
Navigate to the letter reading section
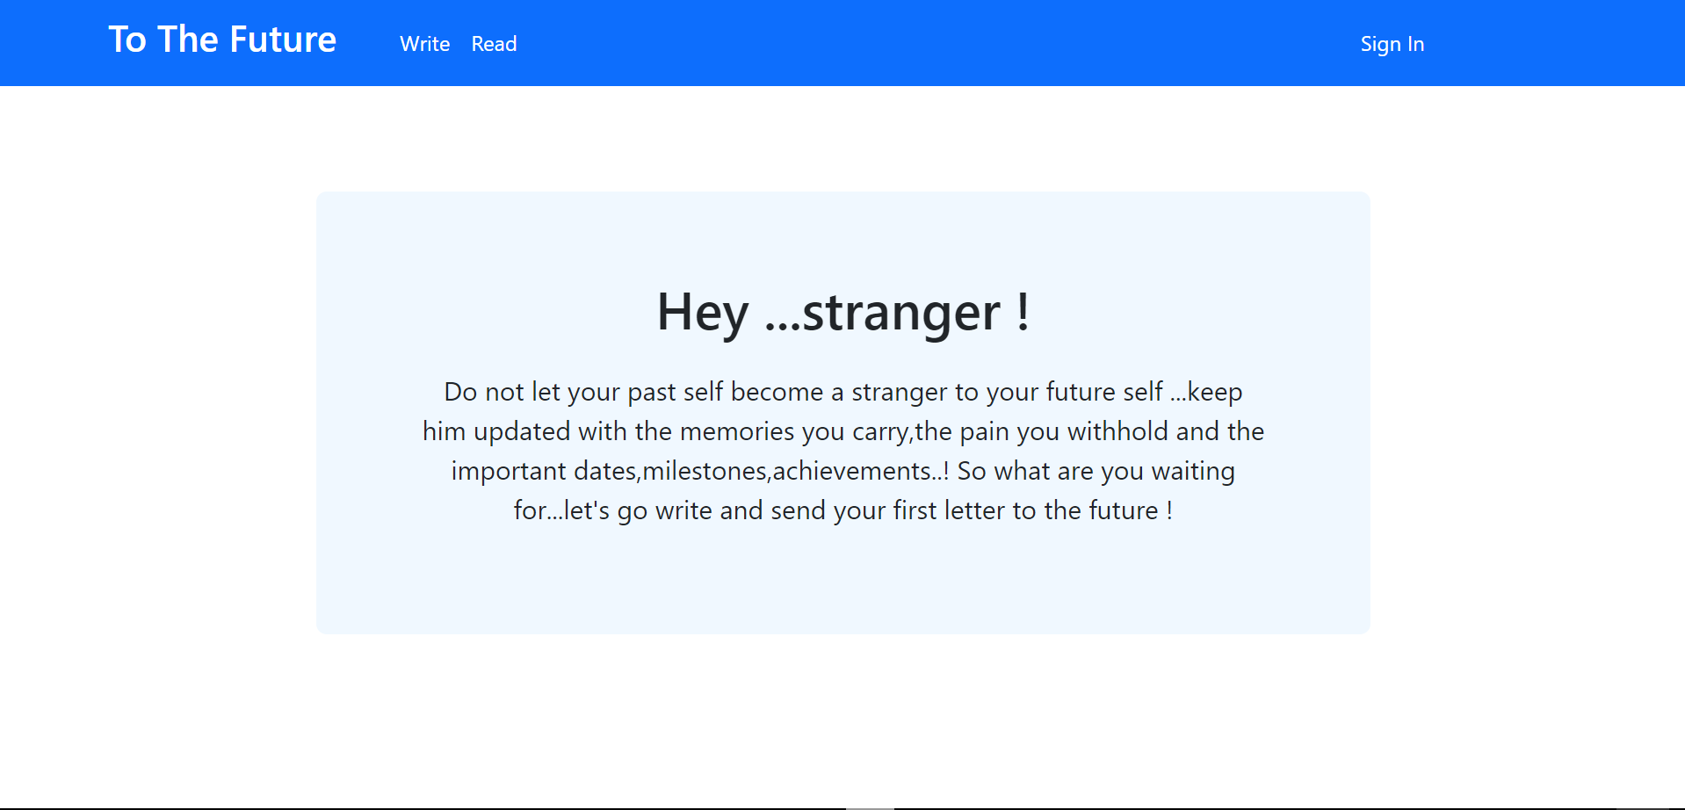494,43
